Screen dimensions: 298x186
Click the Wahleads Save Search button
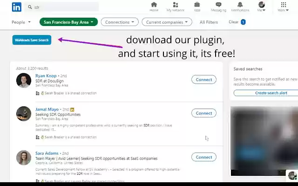[x=32, y=40]
